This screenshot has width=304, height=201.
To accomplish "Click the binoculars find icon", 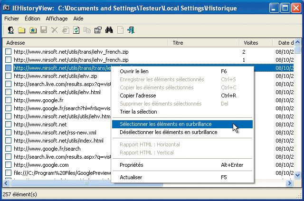I will click(109, 30).
